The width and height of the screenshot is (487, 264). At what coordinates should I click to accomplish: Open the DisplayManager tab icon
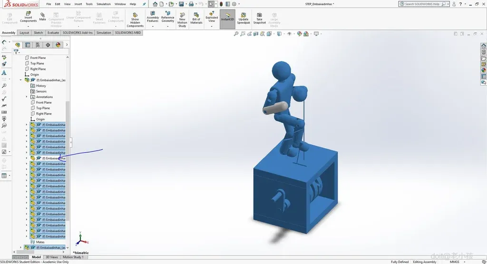pos(58,45)
